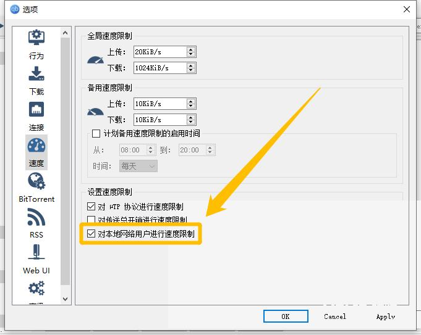Screen dimensions: 421x335
Task: Uncheck 对 µTP 协议进行速度限制 checkbox
Action: click(x=91, y=206)
